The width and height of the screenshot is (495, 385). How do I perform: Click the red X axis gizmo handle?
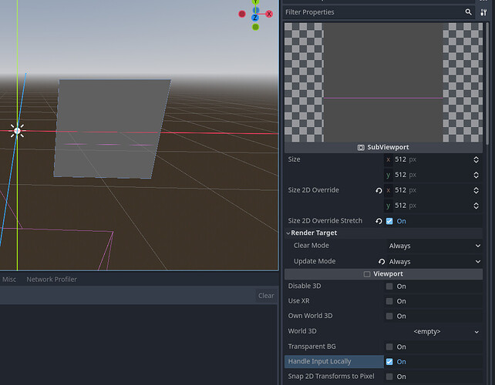pyautogui.click(x=269, y=14)
